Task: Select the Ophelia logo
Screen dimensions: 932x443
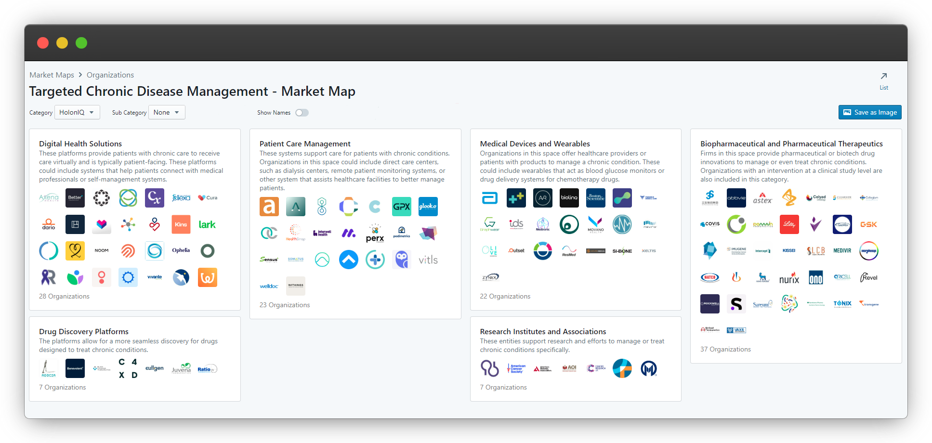Action: (181, 251)
